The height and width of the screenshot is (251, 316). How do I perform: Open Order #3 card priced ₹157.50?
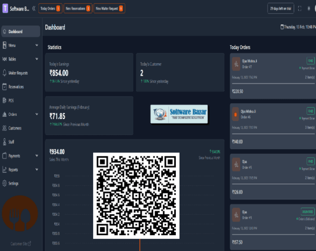pyautogui.click(x=273, y=227)
